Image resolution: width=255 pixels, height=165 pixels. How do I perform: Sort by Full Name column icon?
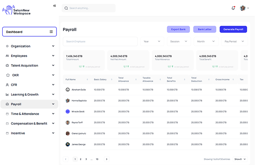(87, 79)
